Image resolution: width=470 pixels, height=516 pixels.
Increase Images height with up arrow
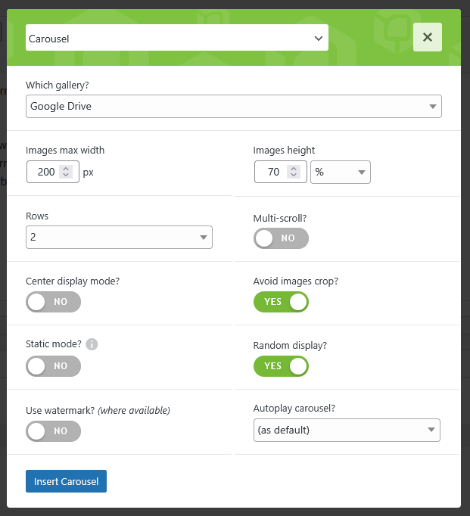(x=294, y=169)
